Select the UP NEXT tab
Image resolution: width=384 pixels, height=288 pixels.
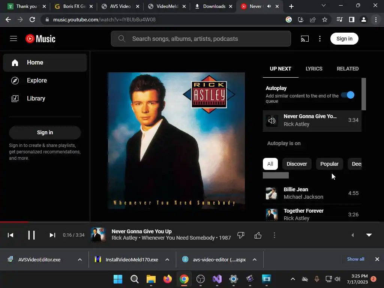(280, 69)
